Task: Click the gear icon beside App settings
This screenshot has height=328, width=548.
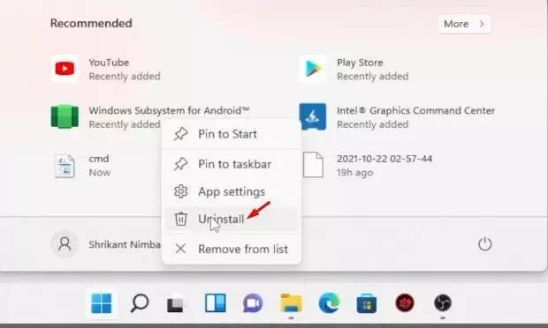Action: [180, 191]
